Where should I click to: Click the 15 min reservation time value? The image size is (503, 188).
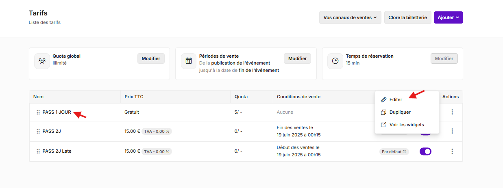coord(353,63)
